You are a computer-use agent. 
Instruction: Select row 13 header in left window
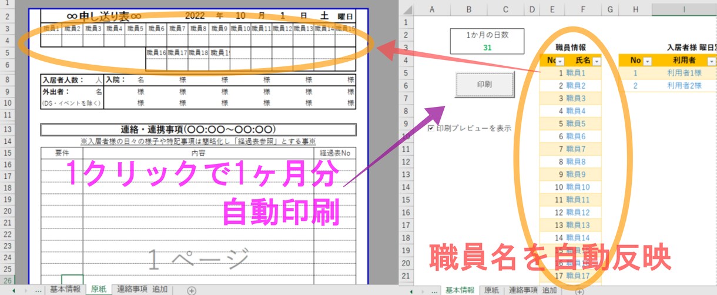point(8,129)
